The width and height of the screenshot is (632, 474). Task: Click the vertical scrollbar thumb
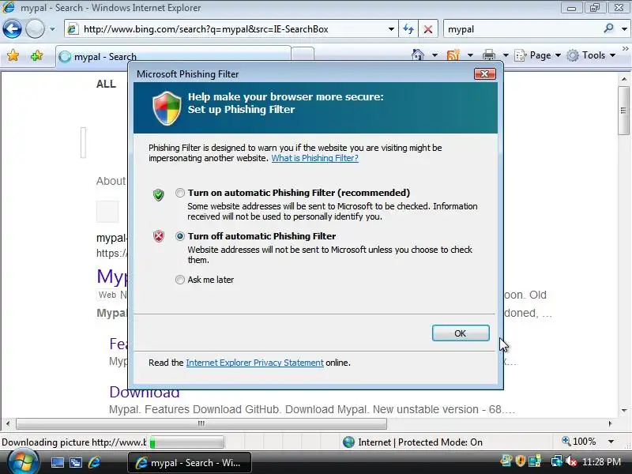pyautogui.click(x=623, y=111)
